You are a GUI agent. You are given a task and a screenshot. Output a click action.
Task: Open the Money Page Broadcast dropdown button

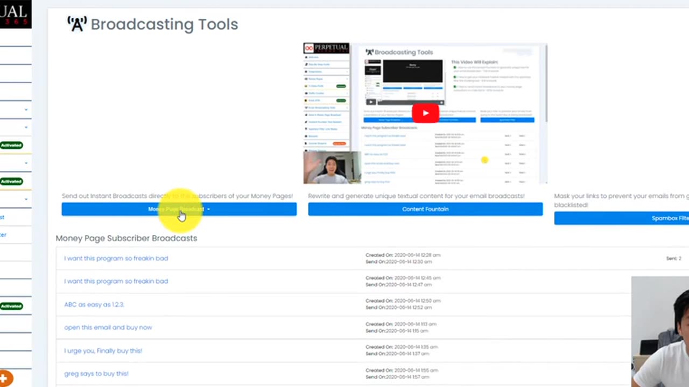tap(179, 209)
